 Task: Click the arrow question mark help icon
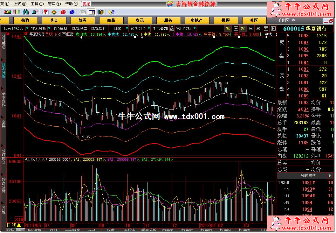pyautogui.click(x=111, y=12)
